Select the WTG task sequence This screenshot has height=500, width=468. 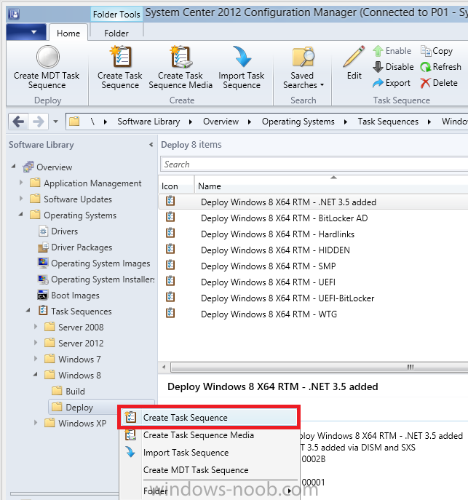(x=313, y=314)
